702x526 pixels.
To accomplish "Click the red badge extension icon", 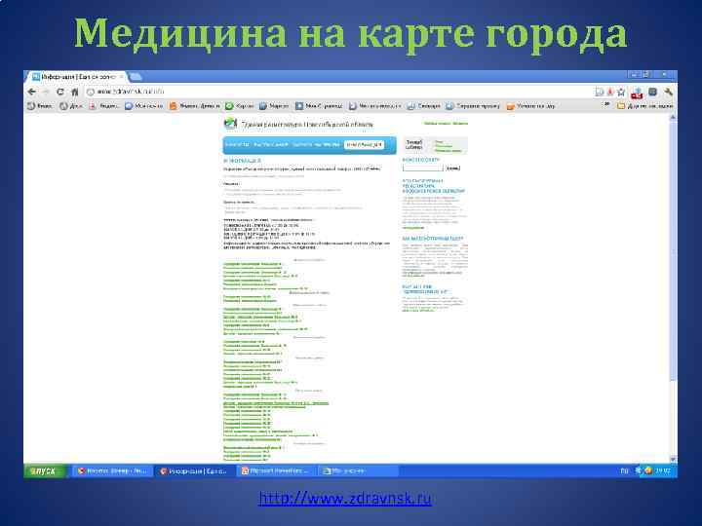I will tap(637, 93).
